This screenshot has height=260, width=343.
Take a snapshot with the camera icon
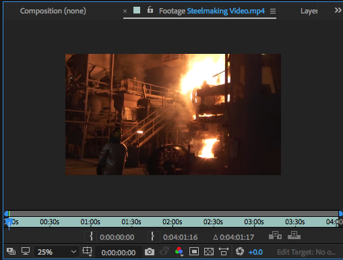point(150,252)
